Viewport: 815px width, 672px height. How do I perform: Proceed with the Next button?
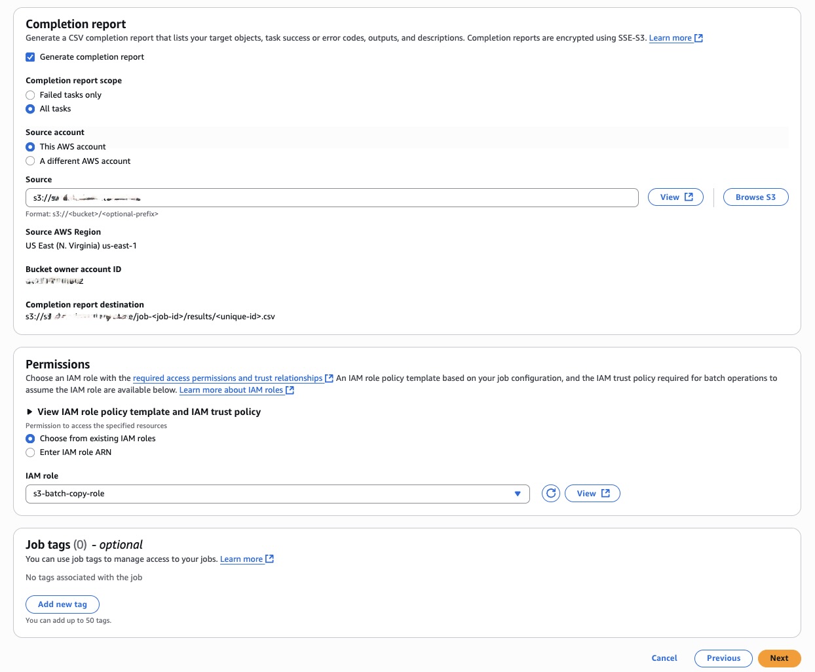pos(779,658)
